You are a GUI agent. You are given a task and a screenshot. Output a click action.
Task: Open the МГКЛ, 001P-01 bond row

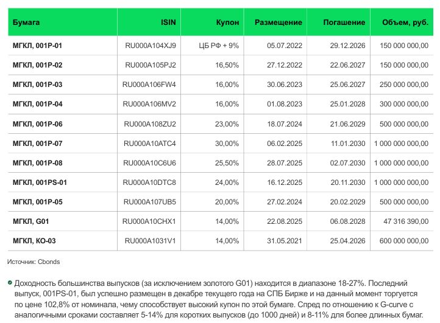[x=37, y=46]
